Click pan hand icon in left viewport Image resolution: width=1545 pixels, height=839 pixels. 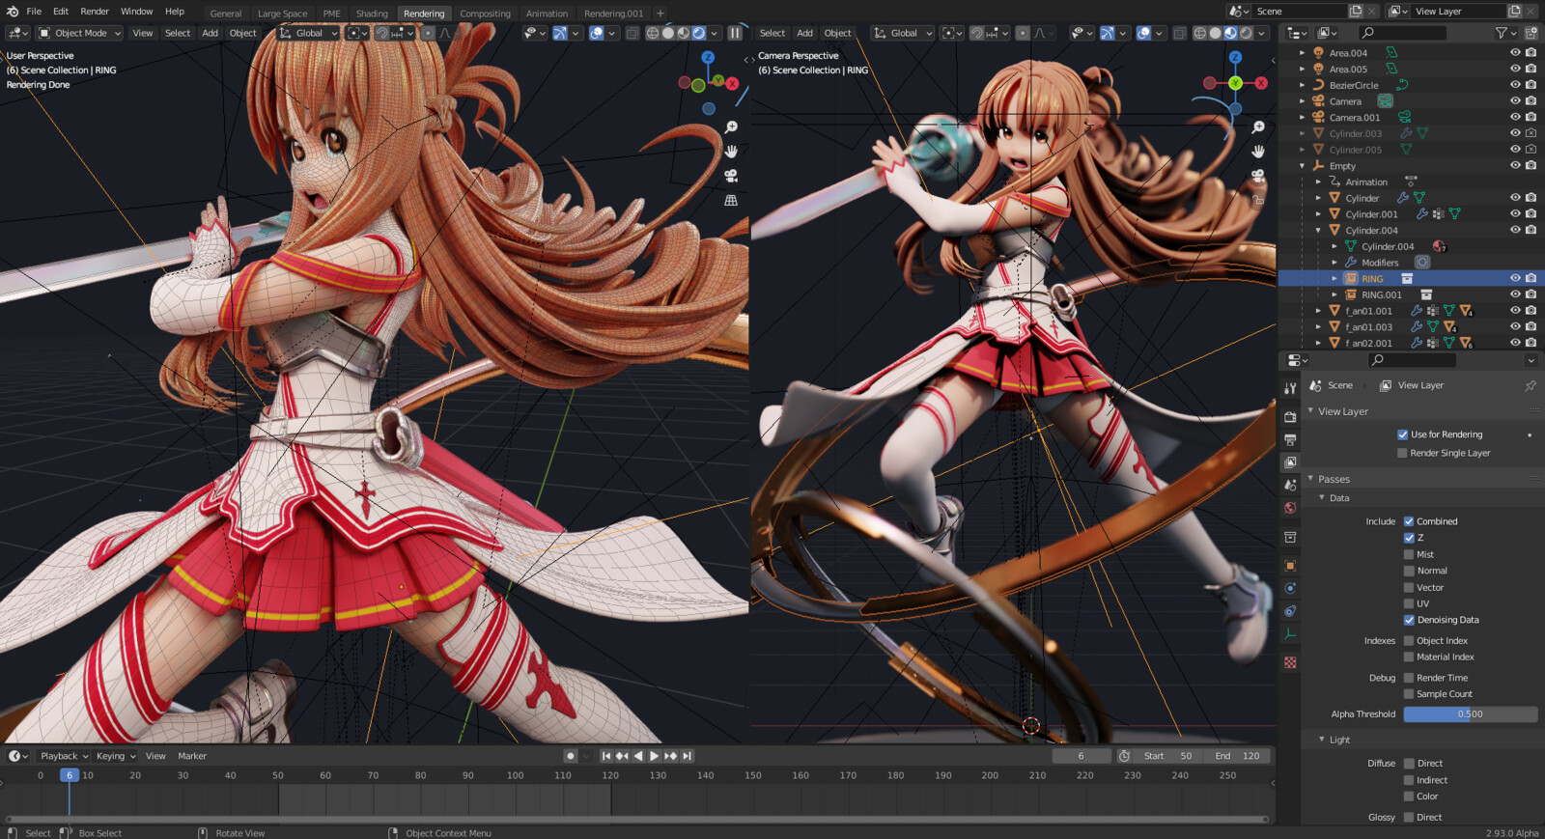point(731,152)
